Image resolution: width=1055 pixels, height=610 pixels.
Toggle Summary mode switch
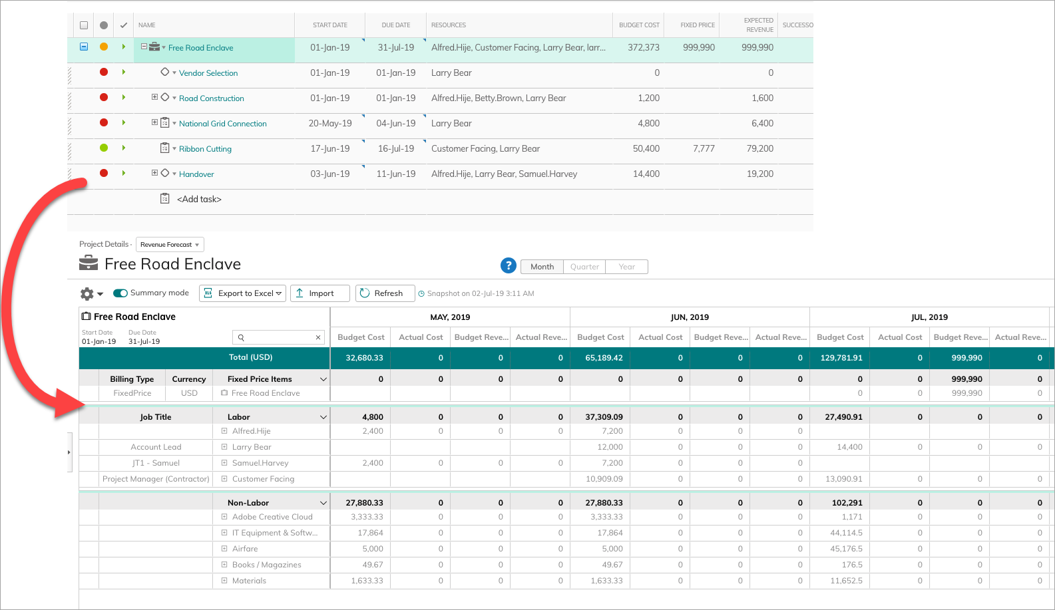pos(120,293)
